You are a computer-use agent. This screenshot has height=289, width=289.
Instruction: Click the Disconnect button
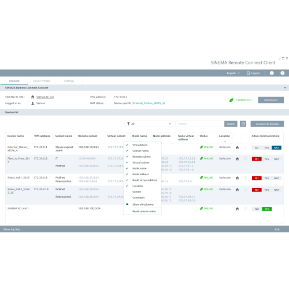271,100
